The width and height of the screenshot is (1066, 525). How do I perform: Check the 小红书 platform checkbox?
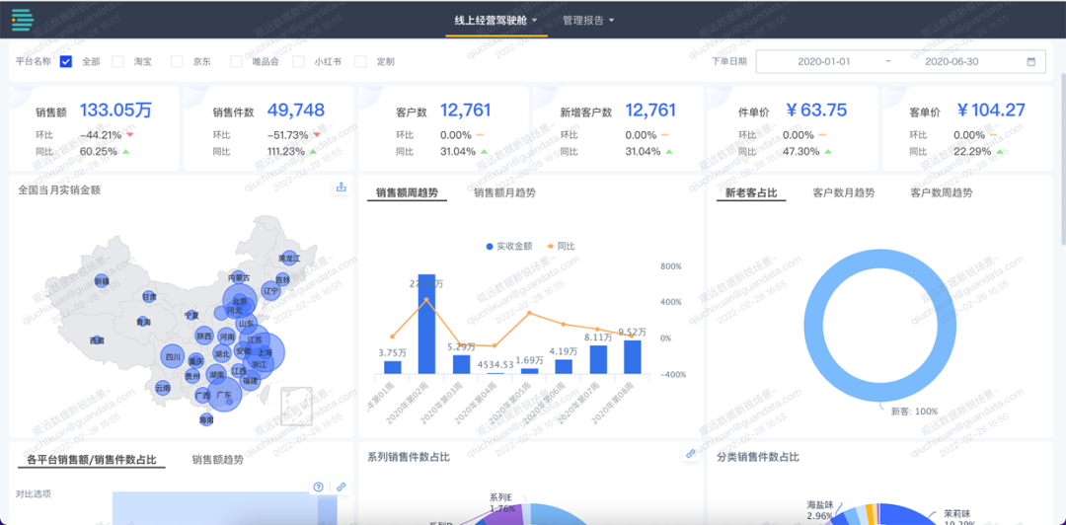tap(298, 61)
